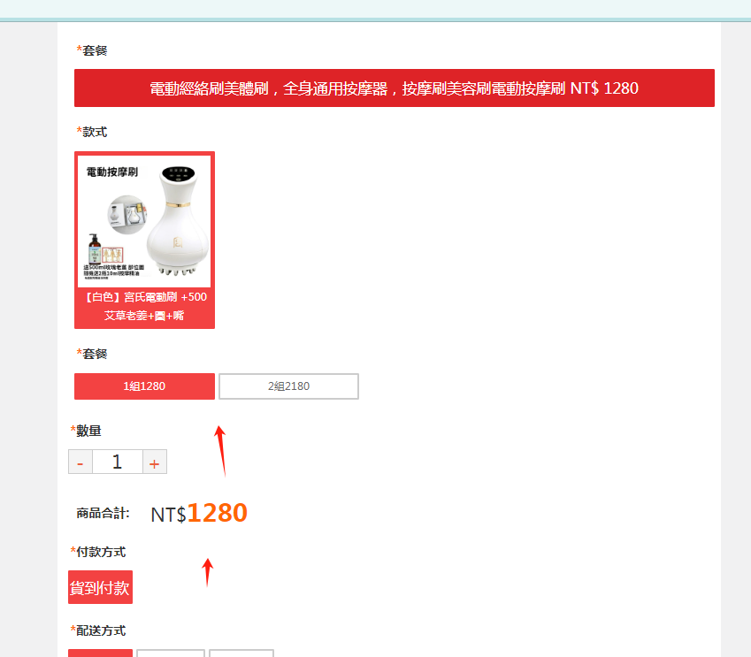Click the top *套餐 section label
The image size is (751, 657).
91,50
